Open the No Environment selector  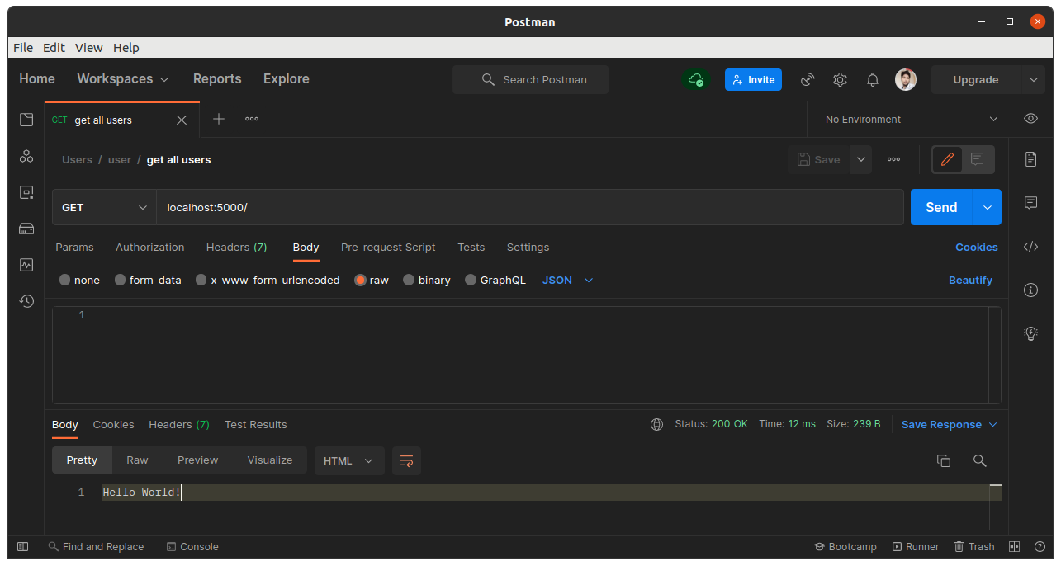912,120
